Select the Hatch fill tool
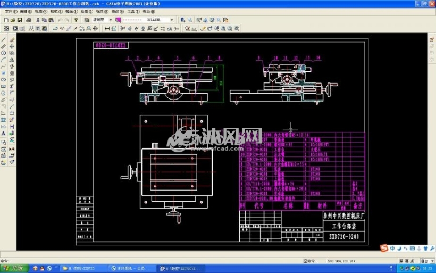This screenshot has width=436, height=273. [x=3, y=120]
